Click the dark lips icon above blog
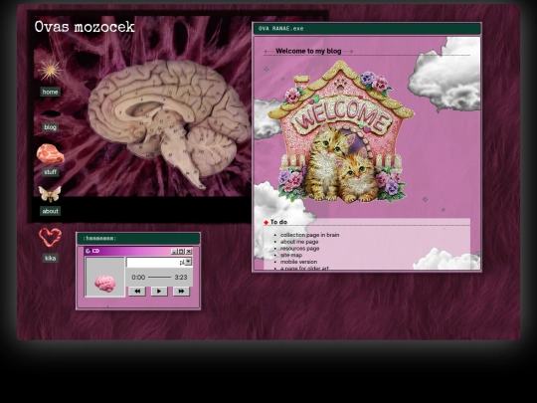Viewport: 537px width, 403px height. click(51, 113)
